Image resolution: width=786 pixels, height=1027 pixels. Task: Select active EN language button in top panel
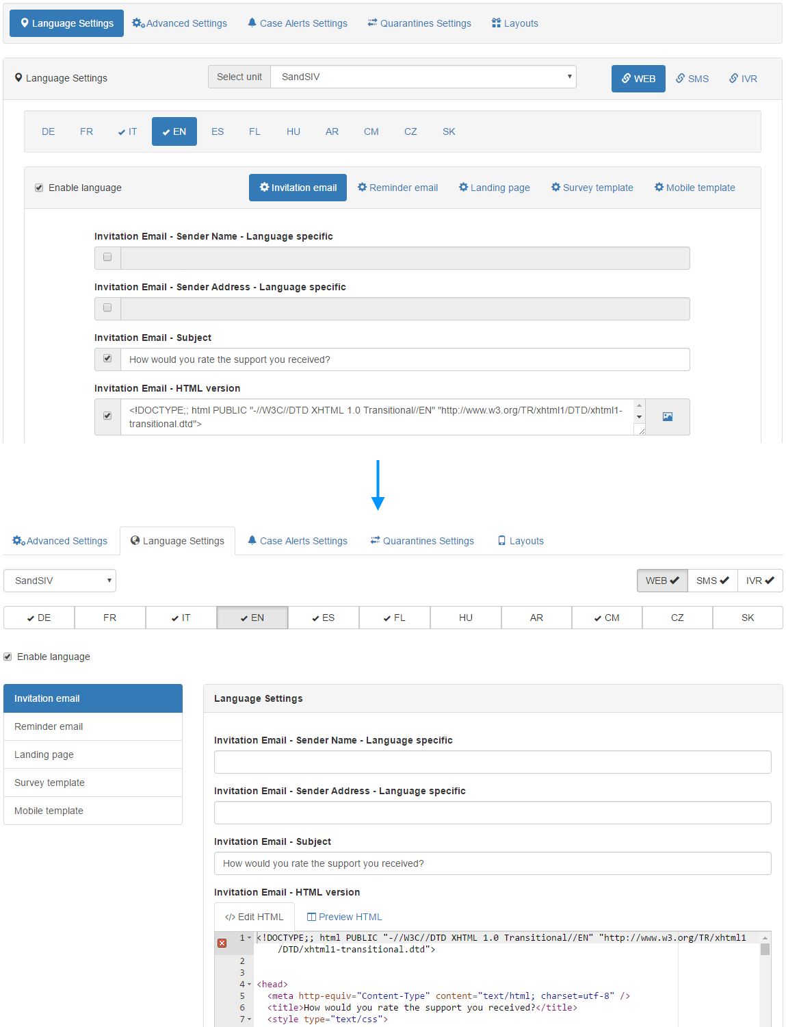[174, 131]
